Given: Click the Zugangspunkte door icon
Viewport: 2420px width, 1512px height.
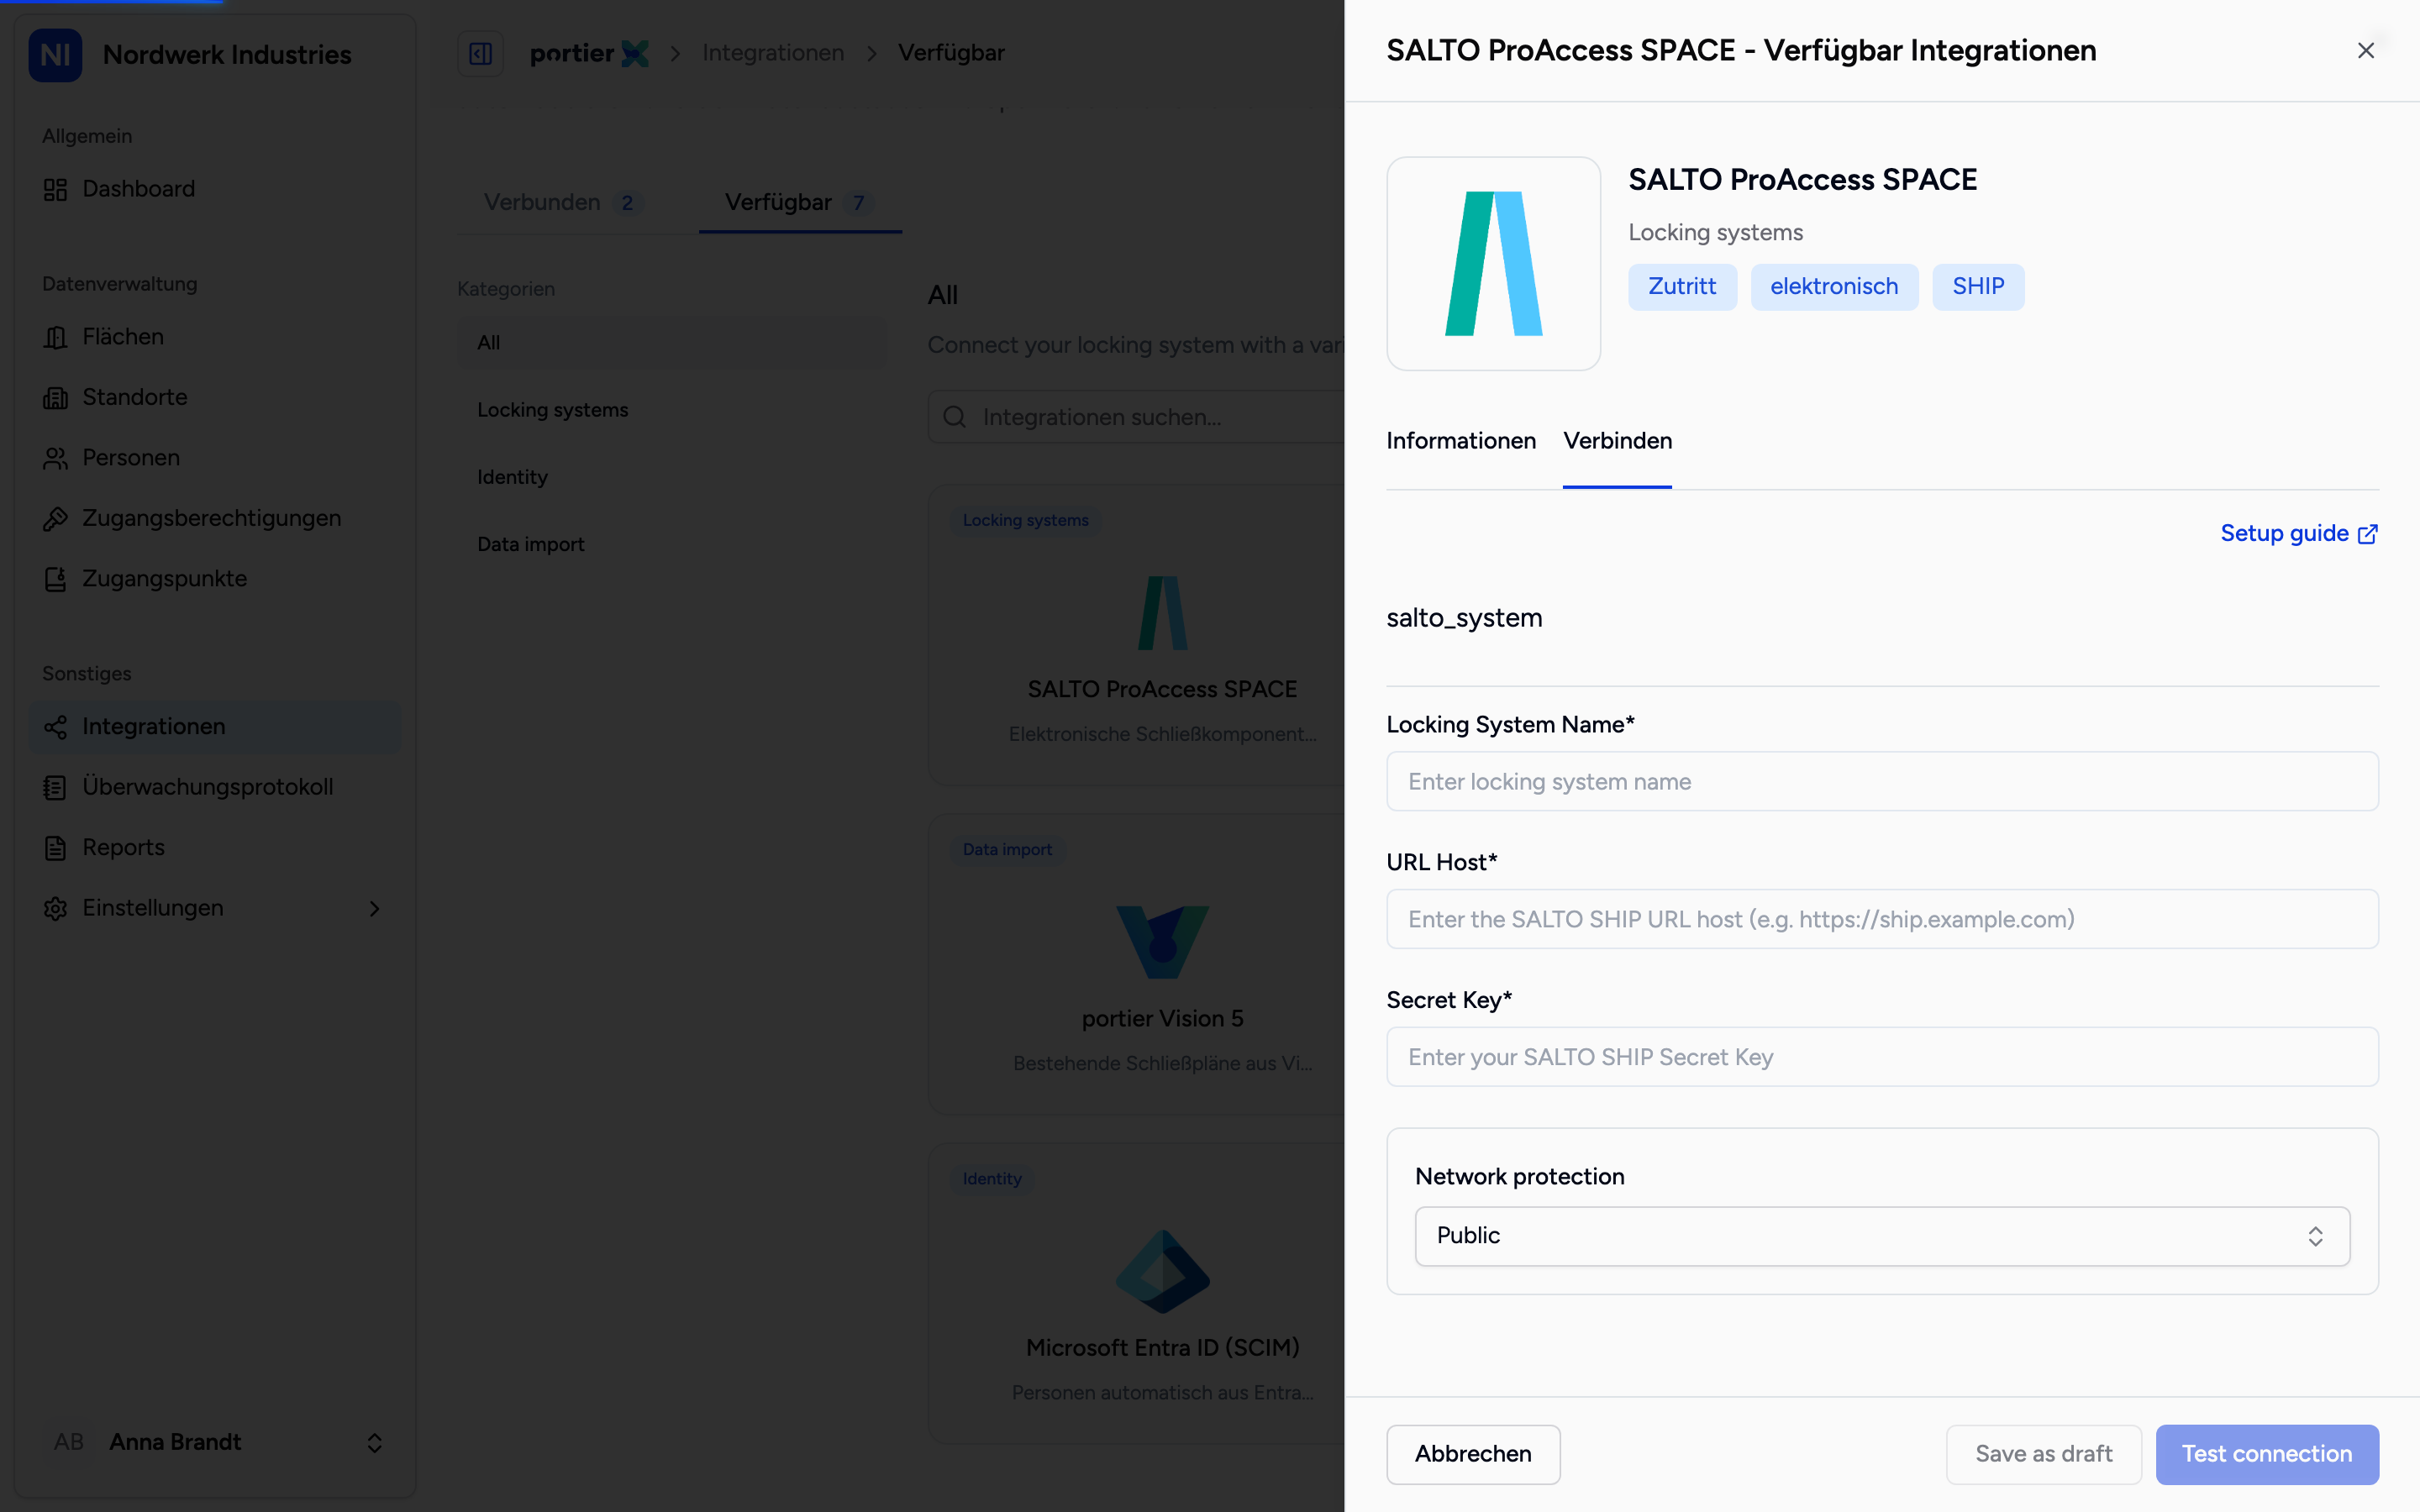Looking at the screenshot, I should pos(55,579).
